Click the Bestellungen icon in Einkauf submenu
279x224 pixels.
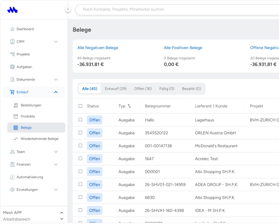16,105
